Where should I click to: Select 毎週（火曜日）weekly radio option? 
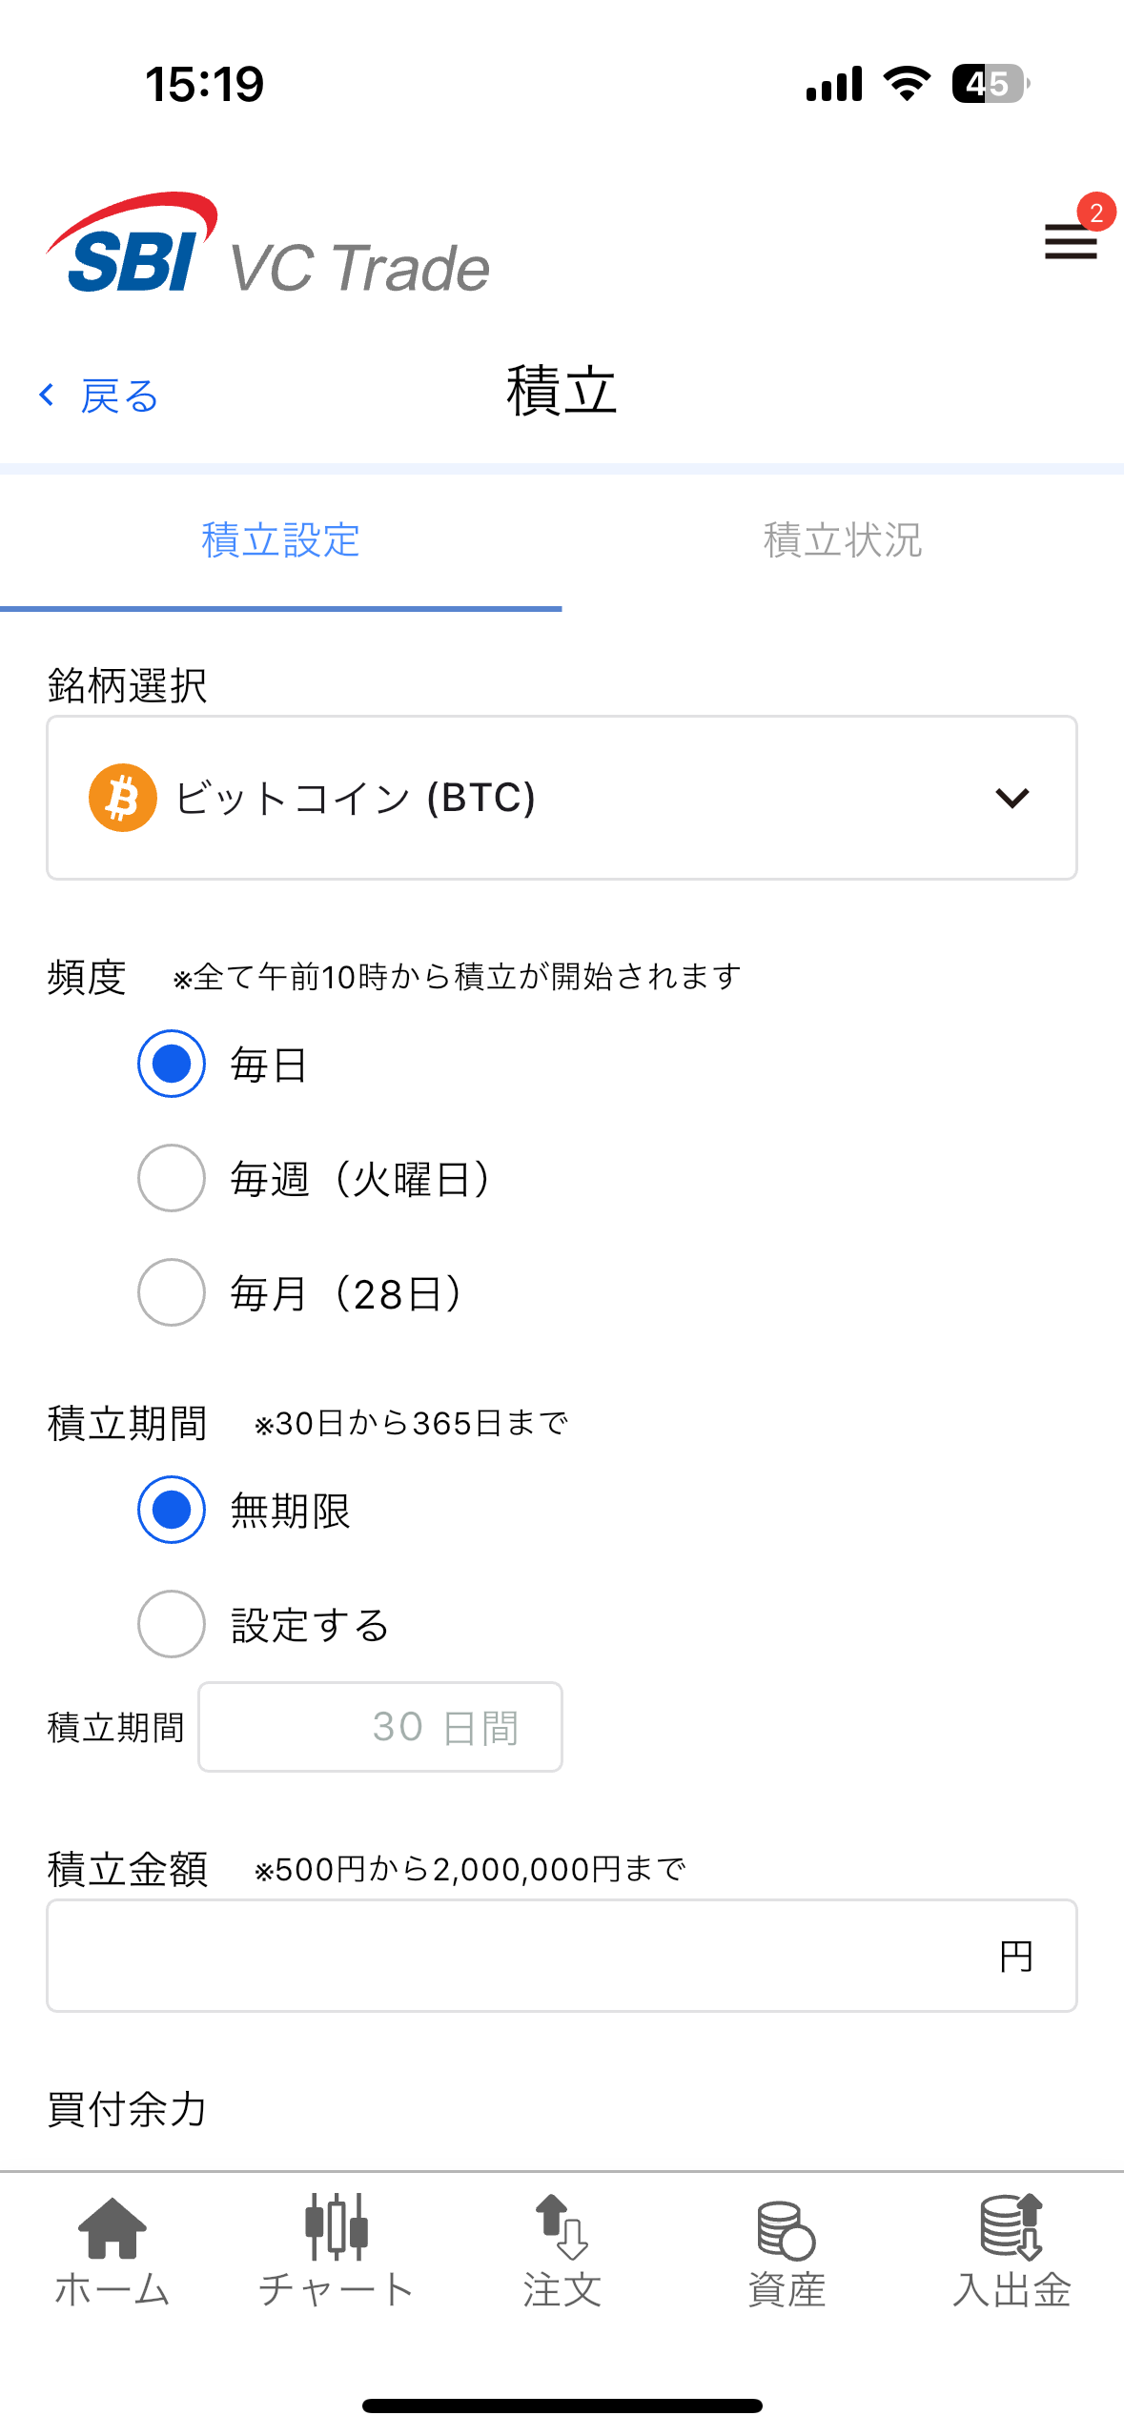point(172,1178)
